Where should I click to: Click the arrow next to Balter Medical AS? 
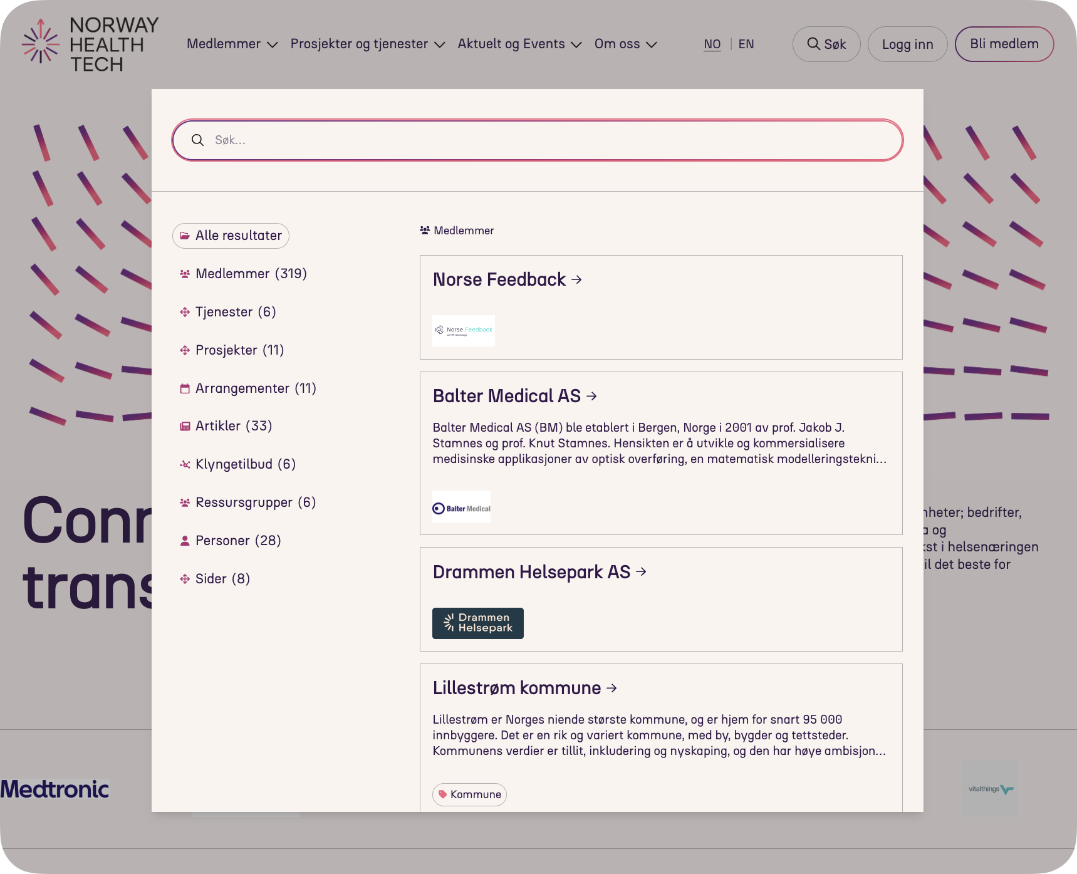click(592, 396)
